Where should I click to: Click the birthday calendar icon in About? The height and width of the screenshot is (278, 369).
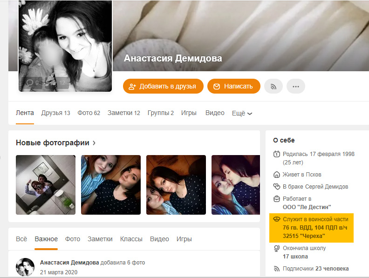click(276, 154)
